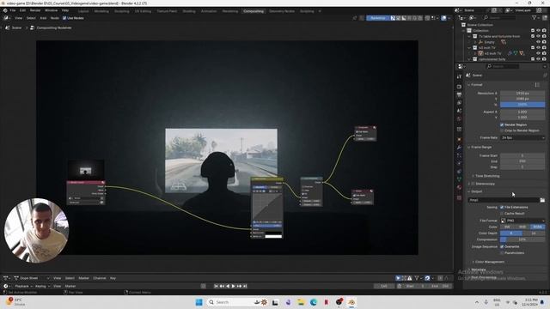550x309 pixels.
Task: Open Marker menu in Dope Sheet
Action: [83, 278]
